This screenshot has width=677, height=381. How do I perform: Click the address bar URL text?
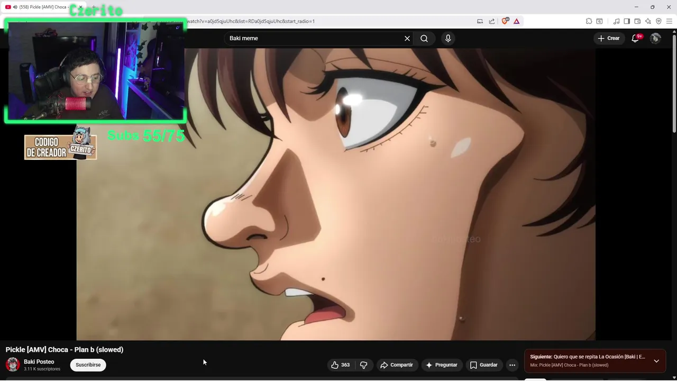pyautogui.click(x=251, y=21)
